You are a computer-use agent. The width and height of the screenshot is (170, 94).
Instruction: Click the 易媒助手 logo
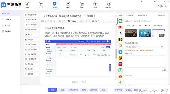click(11, 5)
